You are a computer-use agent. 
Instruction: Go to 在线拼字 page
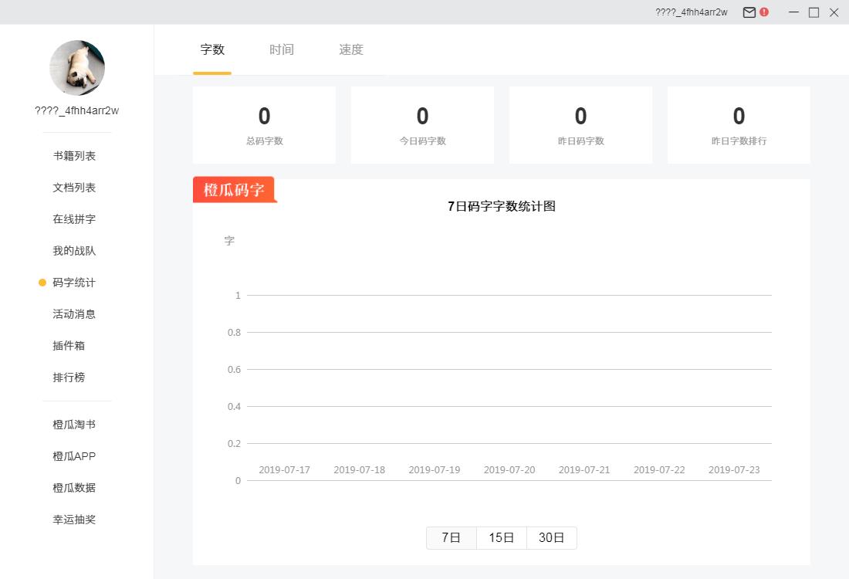(74, 219)
